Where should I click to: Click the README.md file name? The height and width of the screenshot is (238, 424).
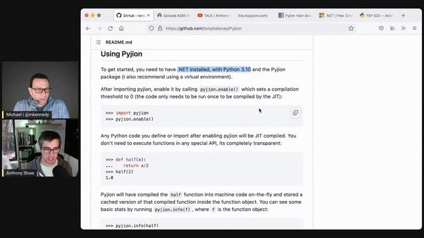point(119,42)
